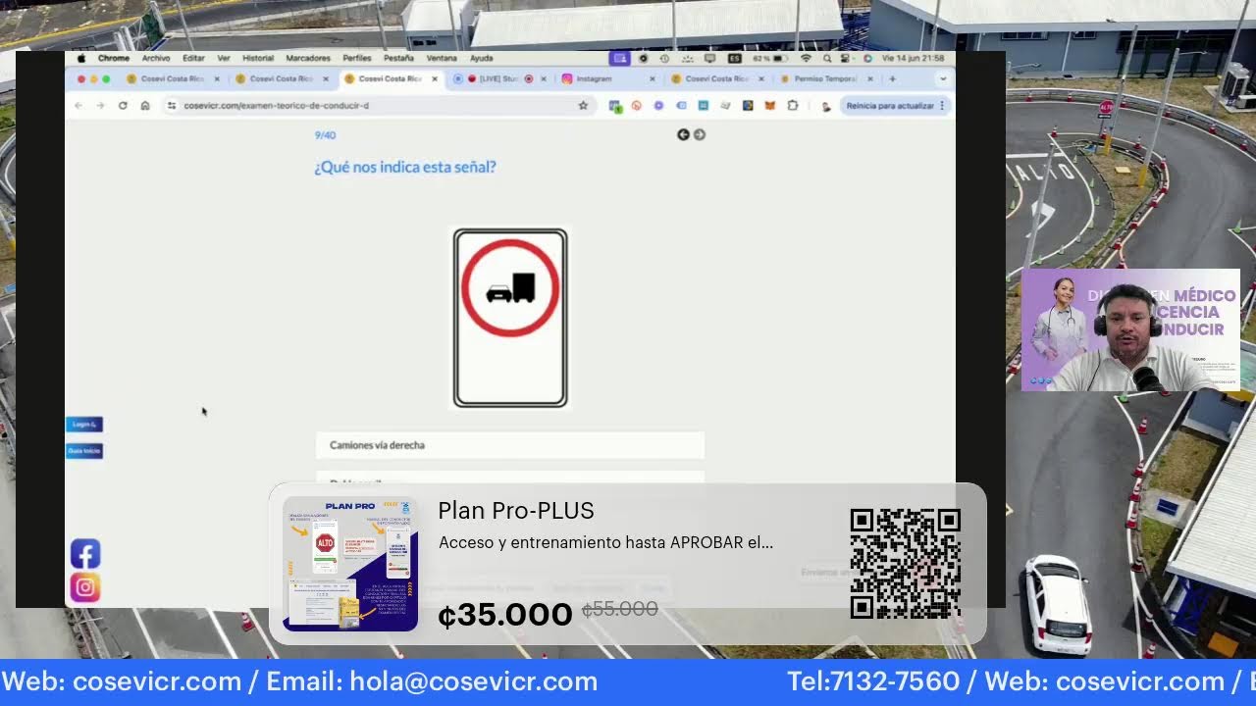Open the MetaMask fox extension
Image resolution: width=1256 pixels, height=706 pixels.
(770, 105)
